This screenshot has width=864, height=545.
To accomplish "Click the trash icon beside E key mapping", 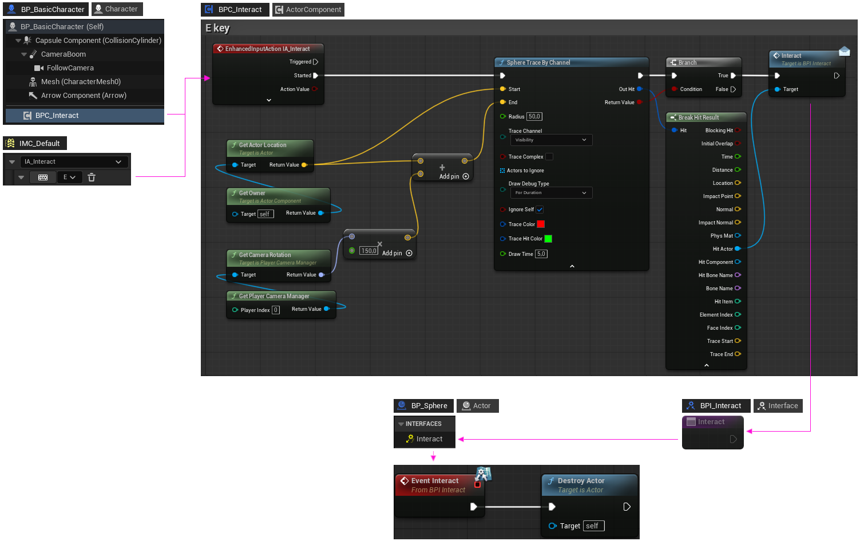I will pos(92,177).
